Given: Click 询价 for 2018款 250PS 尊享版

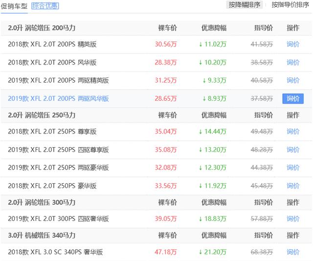Looking at the screenshot, I should click(293, 131).
